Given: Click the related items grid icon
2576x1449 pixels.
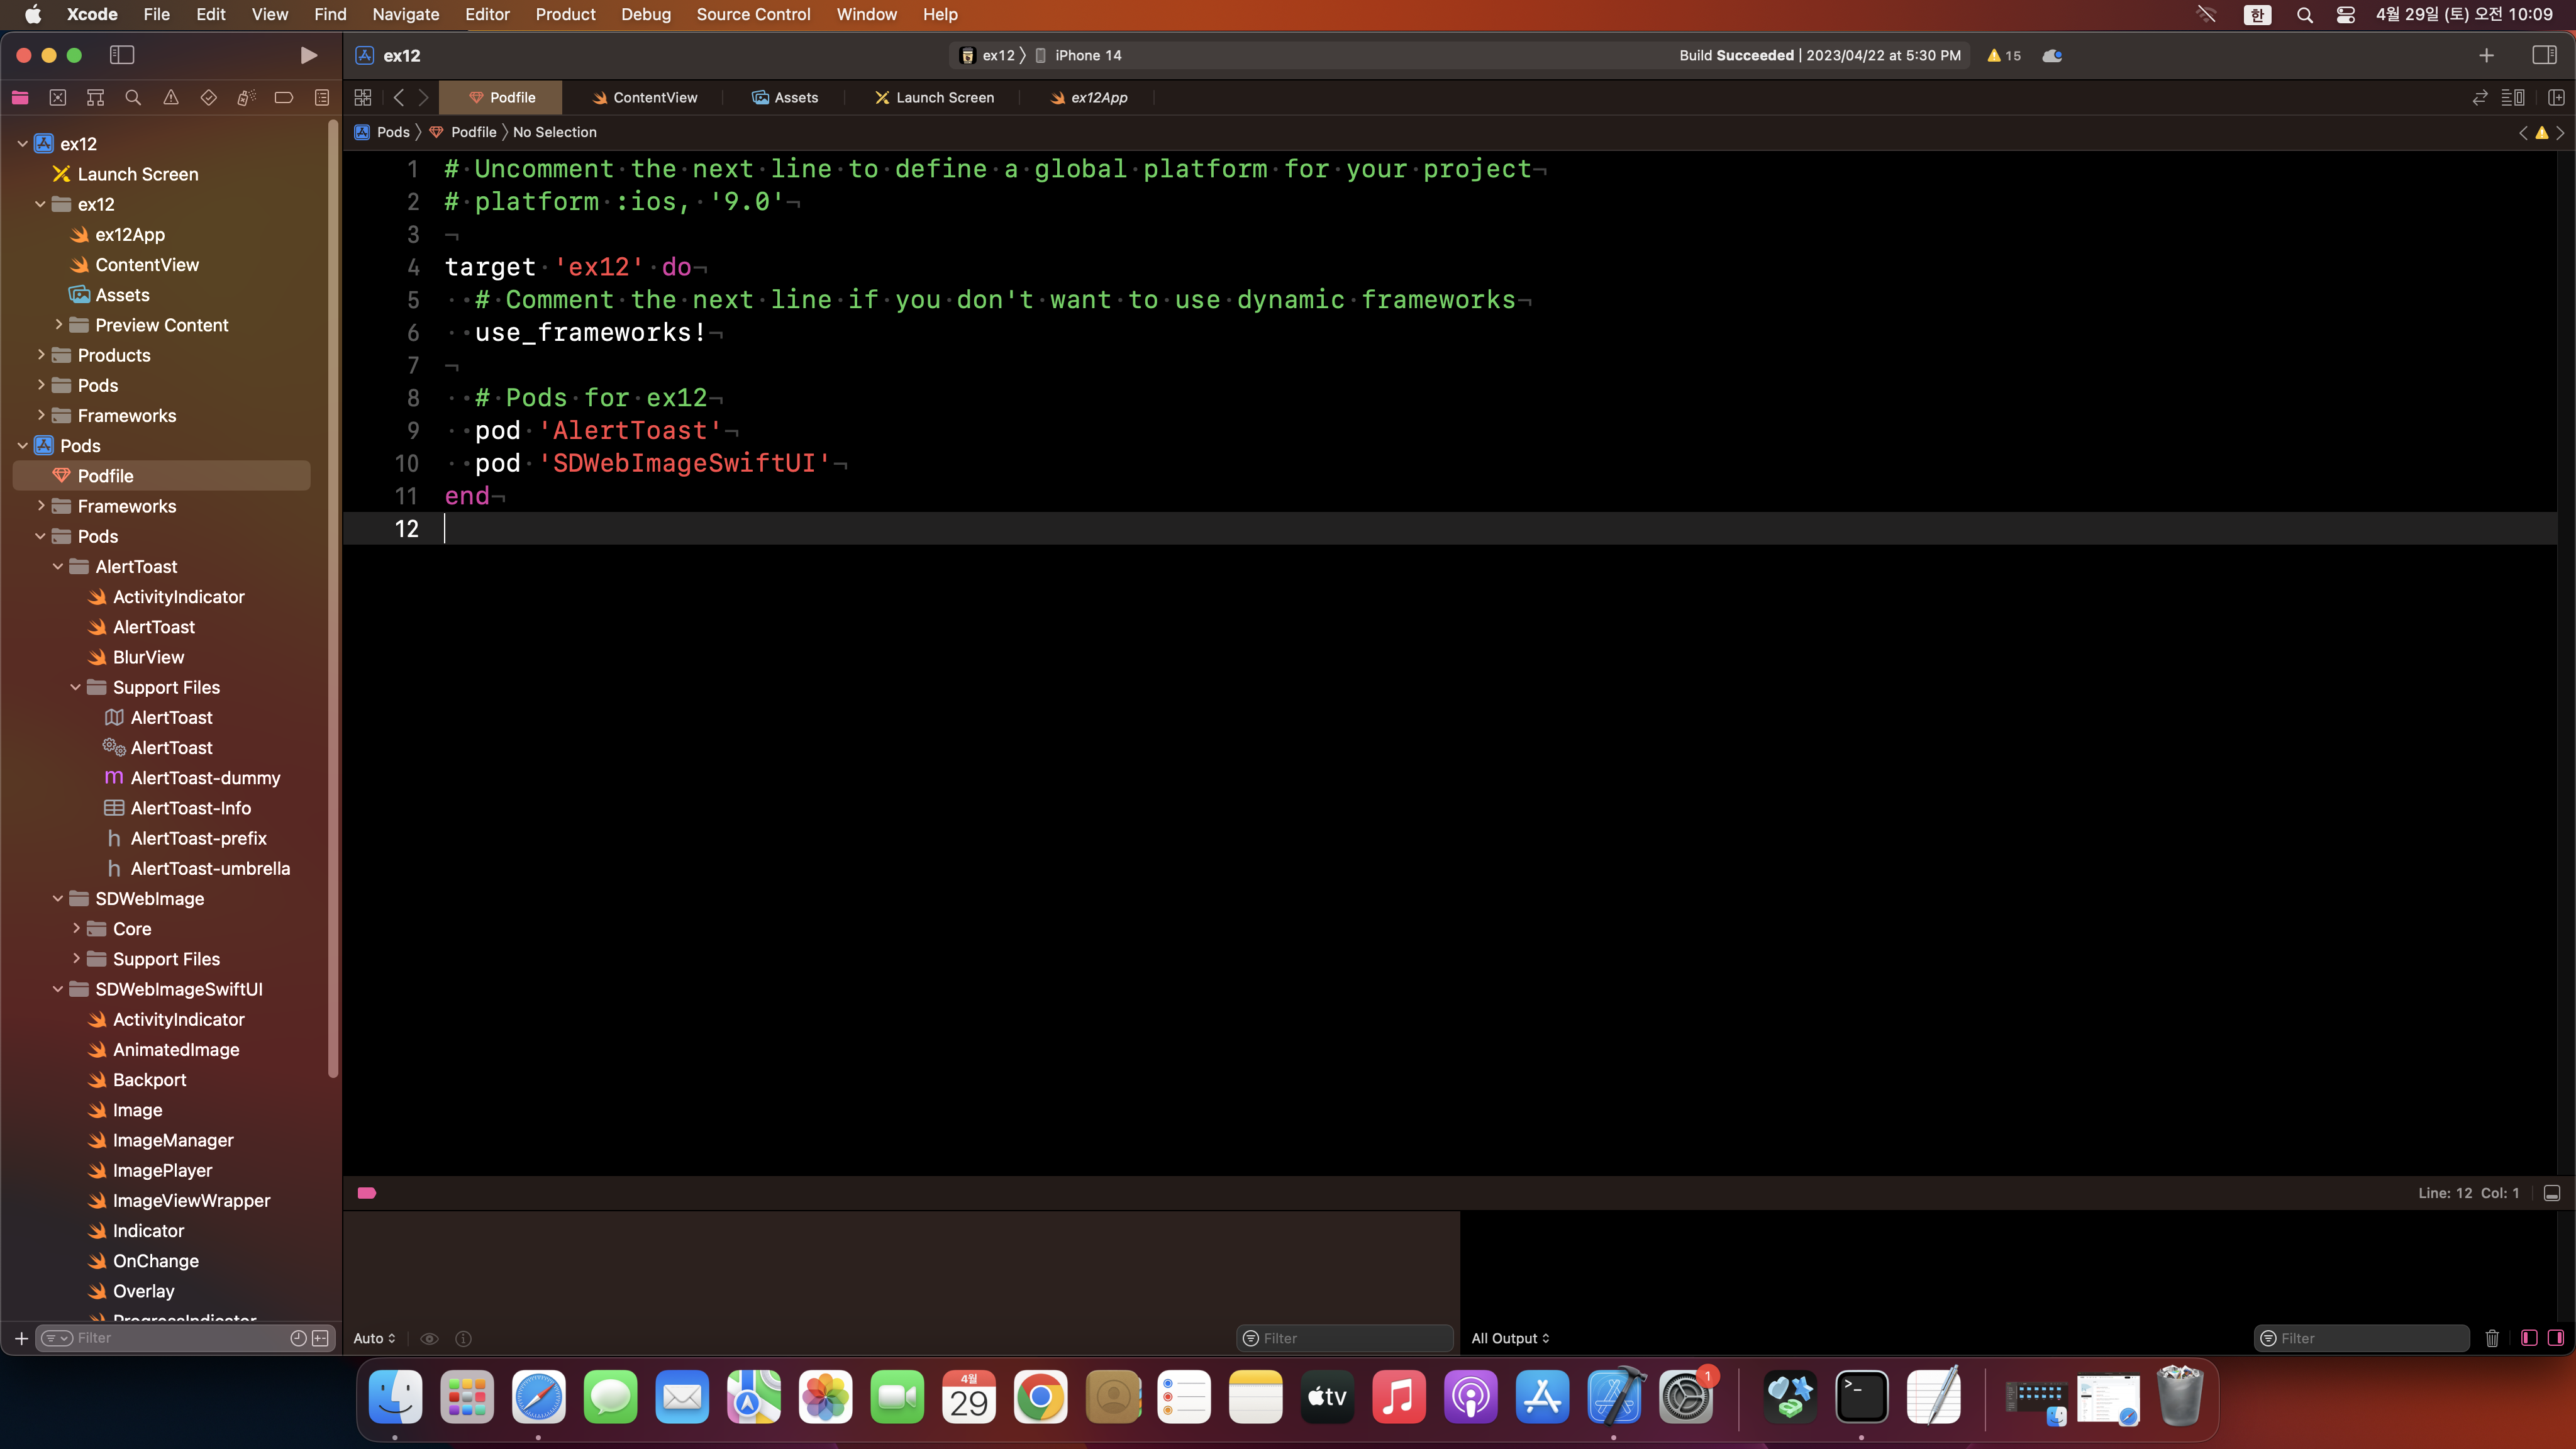Looking at the screenshot, I should tap(363, 97).
